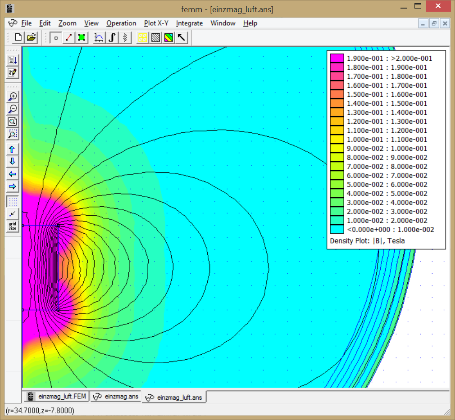Open the Plot X-Y menu
The height and width of the screenshot is (420, 455).
pyautogui.click(x=156, y=23)
